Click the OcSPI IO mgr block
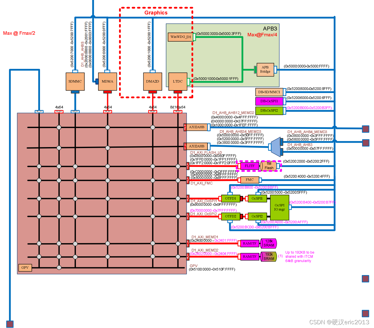 [280, 208]
